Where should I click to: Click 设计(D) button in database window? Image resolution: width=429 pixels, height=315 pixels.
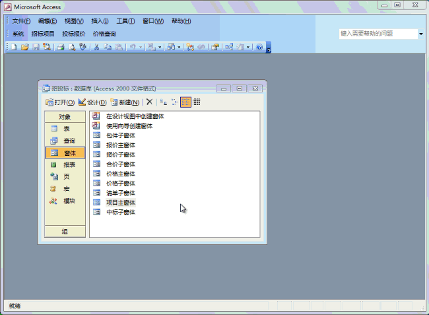[92, 102]
